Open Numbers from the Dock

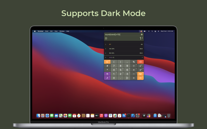pyautogui.click(x=115, y=116)
